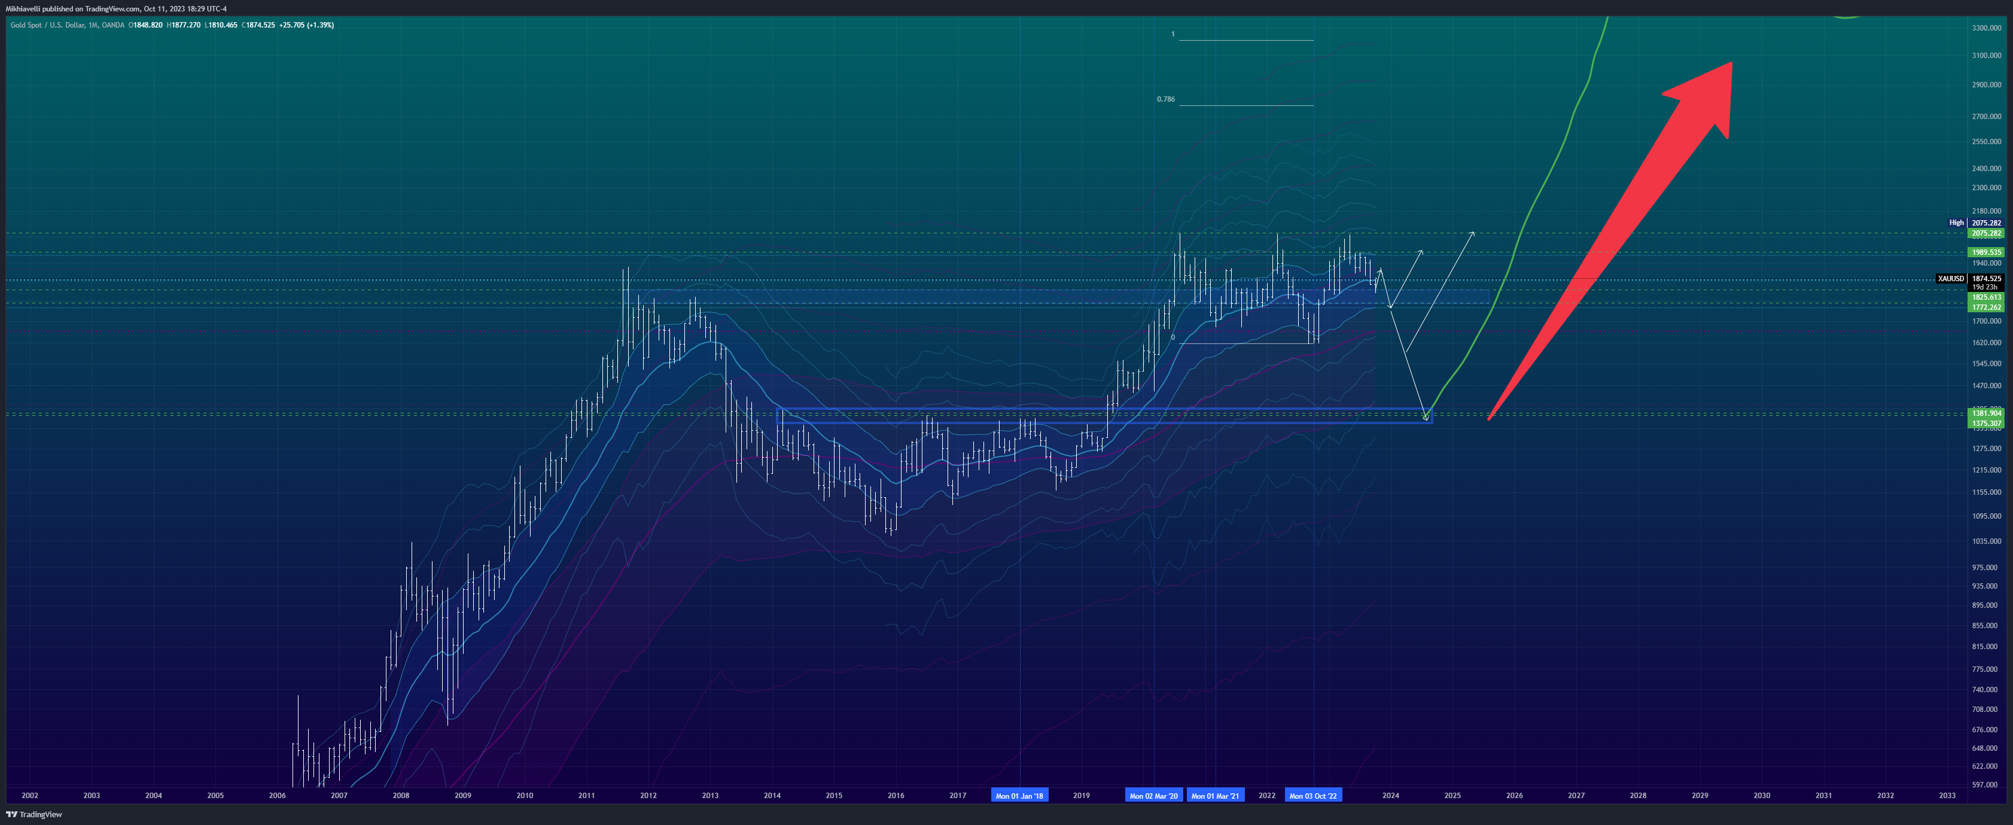Click the 2400.000 price axis tick
This screenshot has width=2013, height=825.
point(1987,169)
